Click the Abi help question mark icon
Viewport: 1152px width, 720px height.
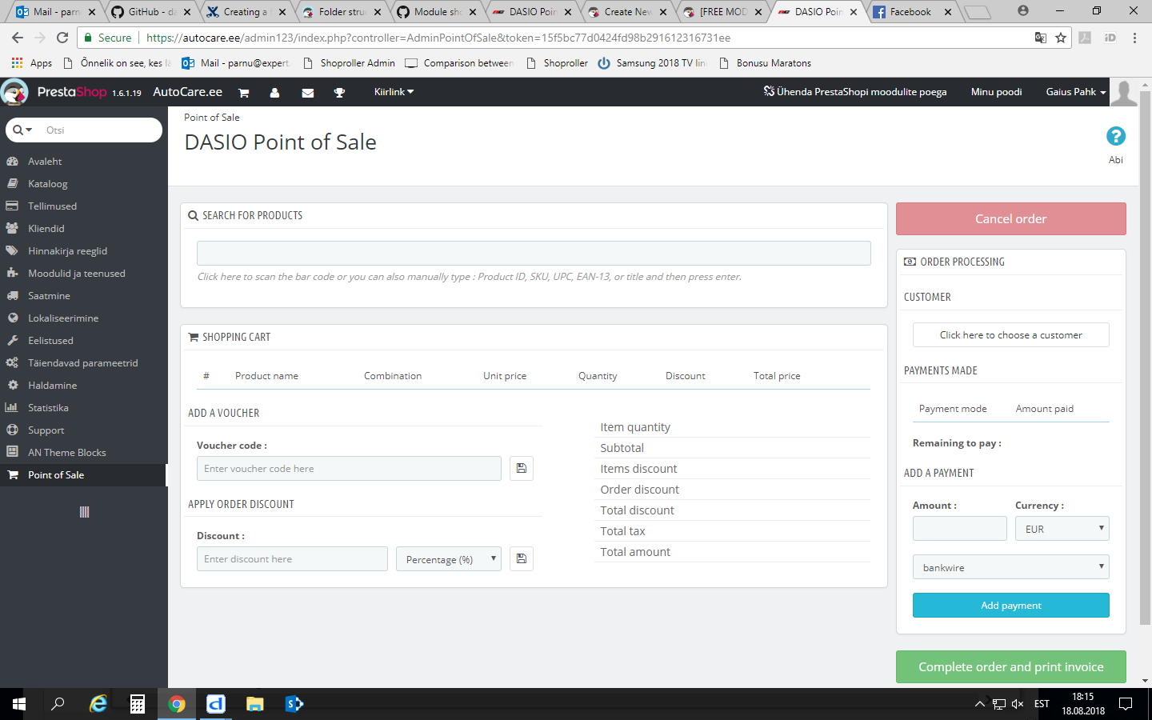coord(1115,136)
